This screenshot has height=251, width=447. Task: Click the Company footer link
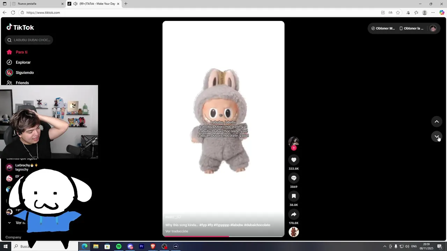click(13, 237)
